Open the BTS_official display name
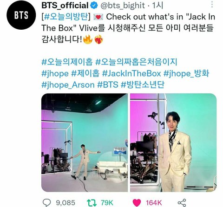Screen dimensions: 223x207 pos(65,6)
